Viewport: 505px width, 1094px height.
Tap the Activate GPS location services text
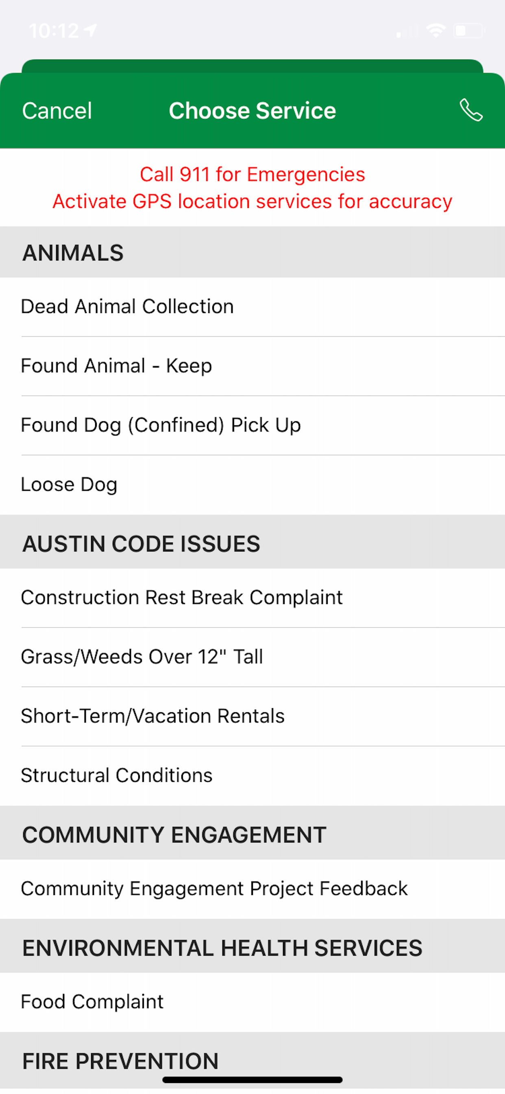pos(252,201)
